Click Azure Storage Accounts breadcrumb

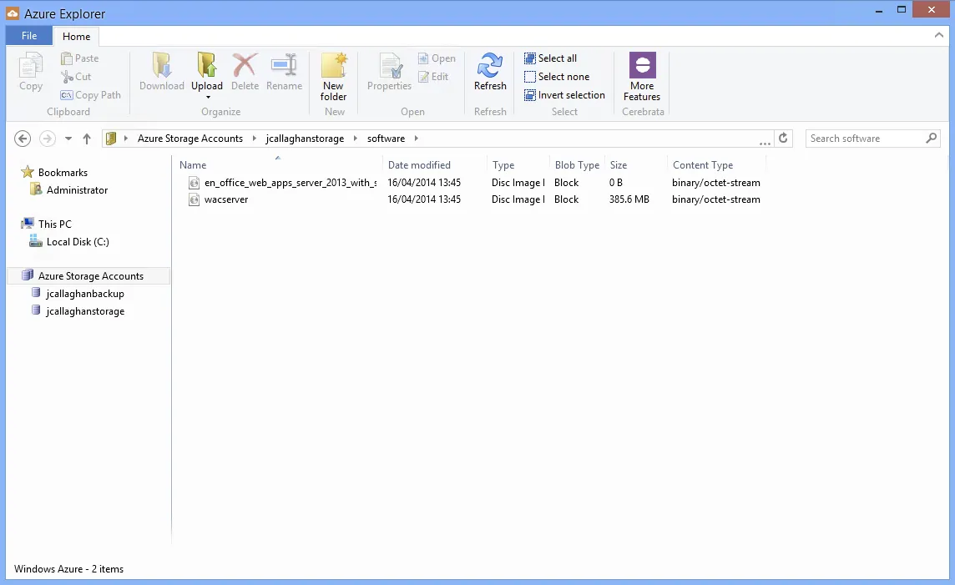(x=190, y=139)
